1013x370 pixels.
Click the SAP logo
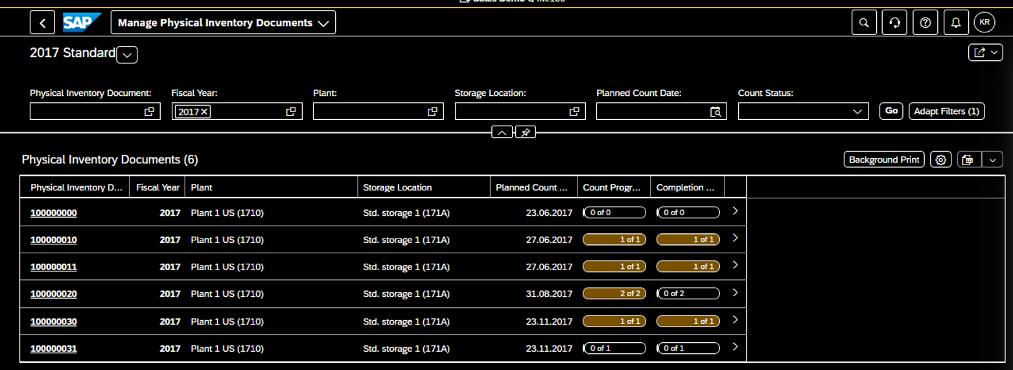coord(82,23)
